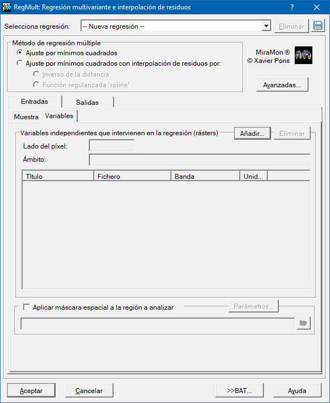
Task: Click the RegMult application icon in title bar
Action: pos(7,7)
